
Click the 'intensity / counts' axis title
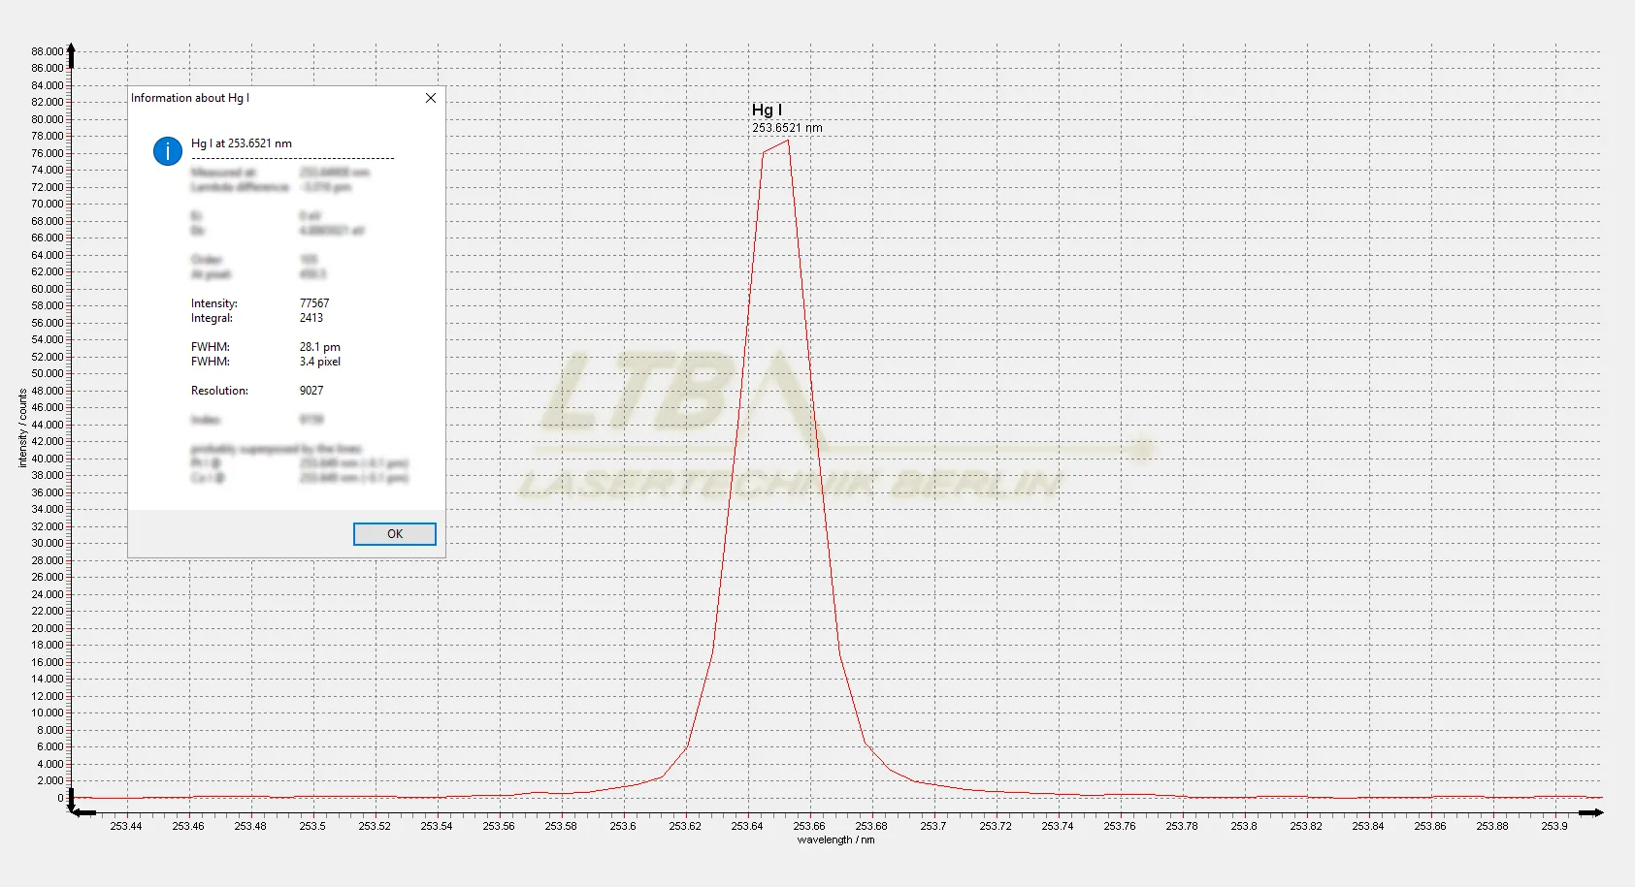[x=22, y=428]
